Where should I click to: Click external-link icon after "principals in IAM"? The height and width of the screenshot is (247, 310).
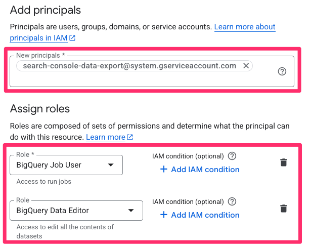pyautogui.click(x=72, y=38)
